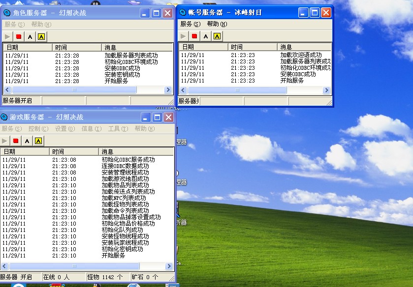This screenshot has height=287, width=413.
Task: Click the plain white A icon in 角色服务器 toolbar
Action: [x=30, y=36]
